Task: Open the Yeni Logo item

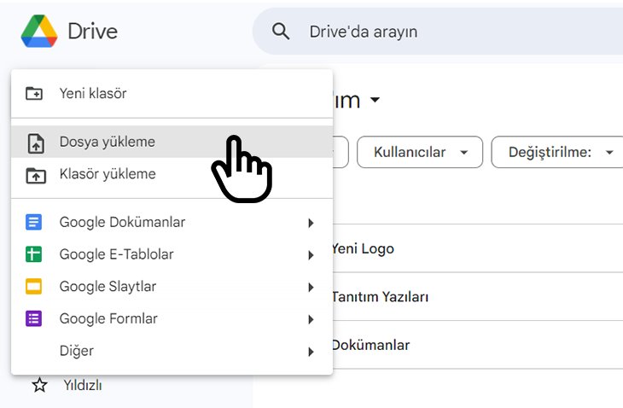Action: pos(363,248)
